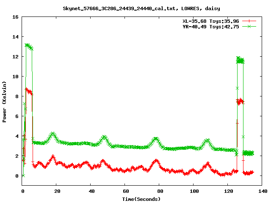This screenshot has width=271, height=203.
Task: Click the x-axis tick label 40
Action: [x=91, y=191]
